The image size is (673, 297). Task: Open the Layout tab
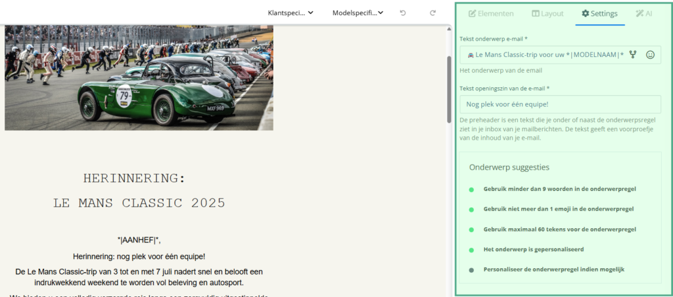pyautogui.click(x=547, y=13)
